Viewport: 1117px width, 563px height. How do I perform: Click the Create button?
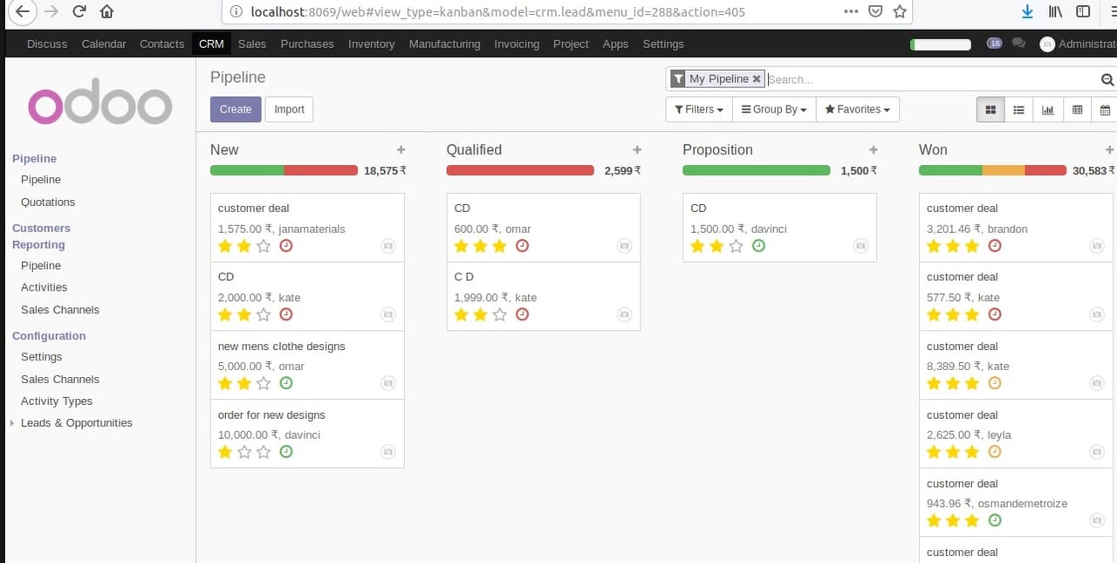pos(236,109)
